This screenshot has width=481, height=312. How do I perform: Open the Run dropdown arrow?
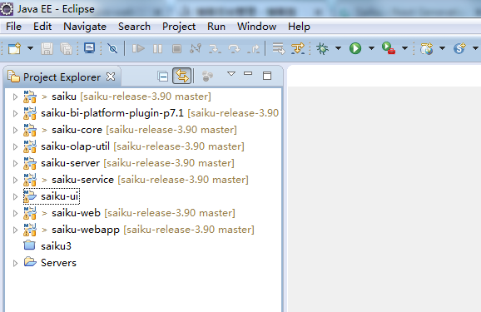(x=371, y=48)
